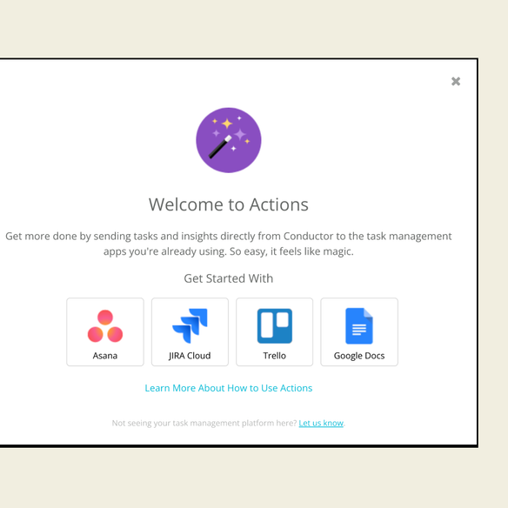Close the Welcome to Actions dialog
The image size is (508, 508).
coord(456,81)
